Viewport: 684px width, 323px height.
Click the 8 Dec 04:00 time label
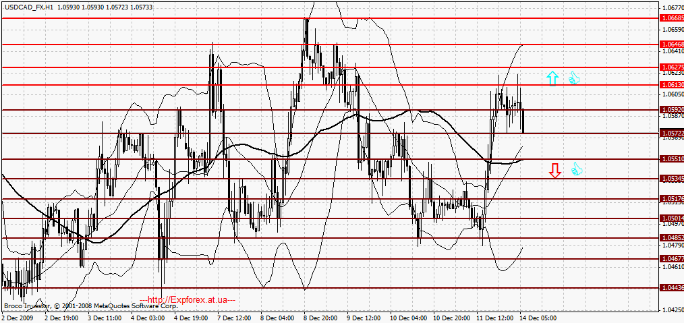[x=279, y=319]
